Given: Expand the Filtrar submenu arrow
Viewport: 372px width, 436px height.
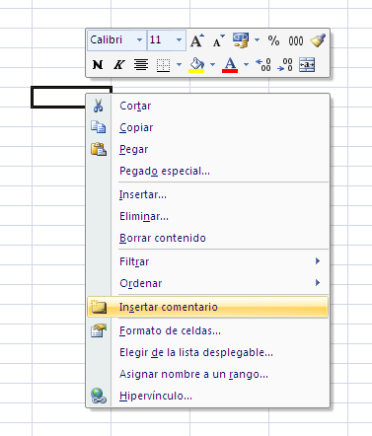Looking at the screenshot, I should [x=318, y=261].
